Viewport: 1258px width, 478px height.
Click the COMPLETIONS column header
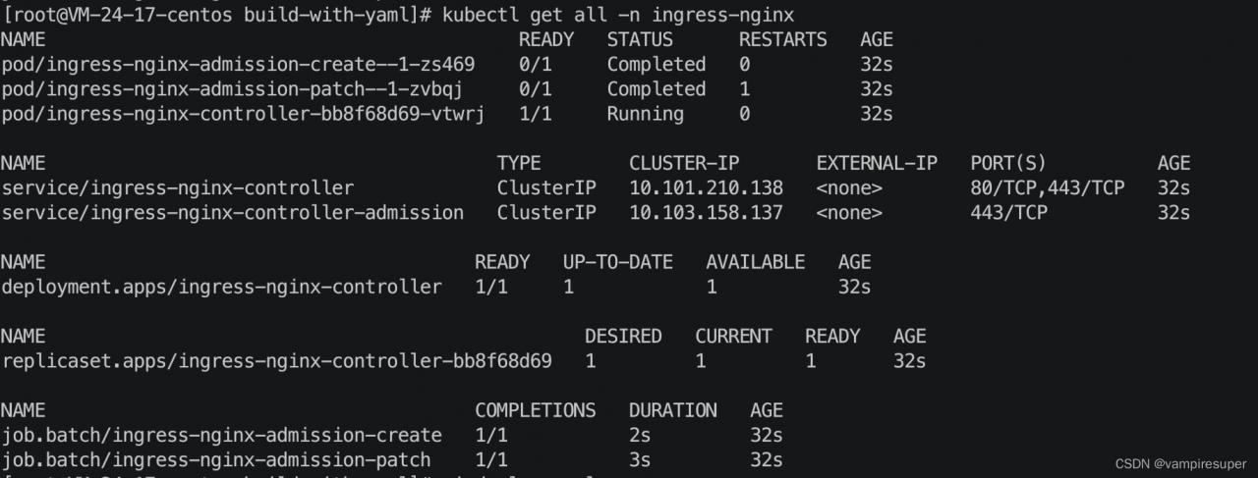pos(536,409)
